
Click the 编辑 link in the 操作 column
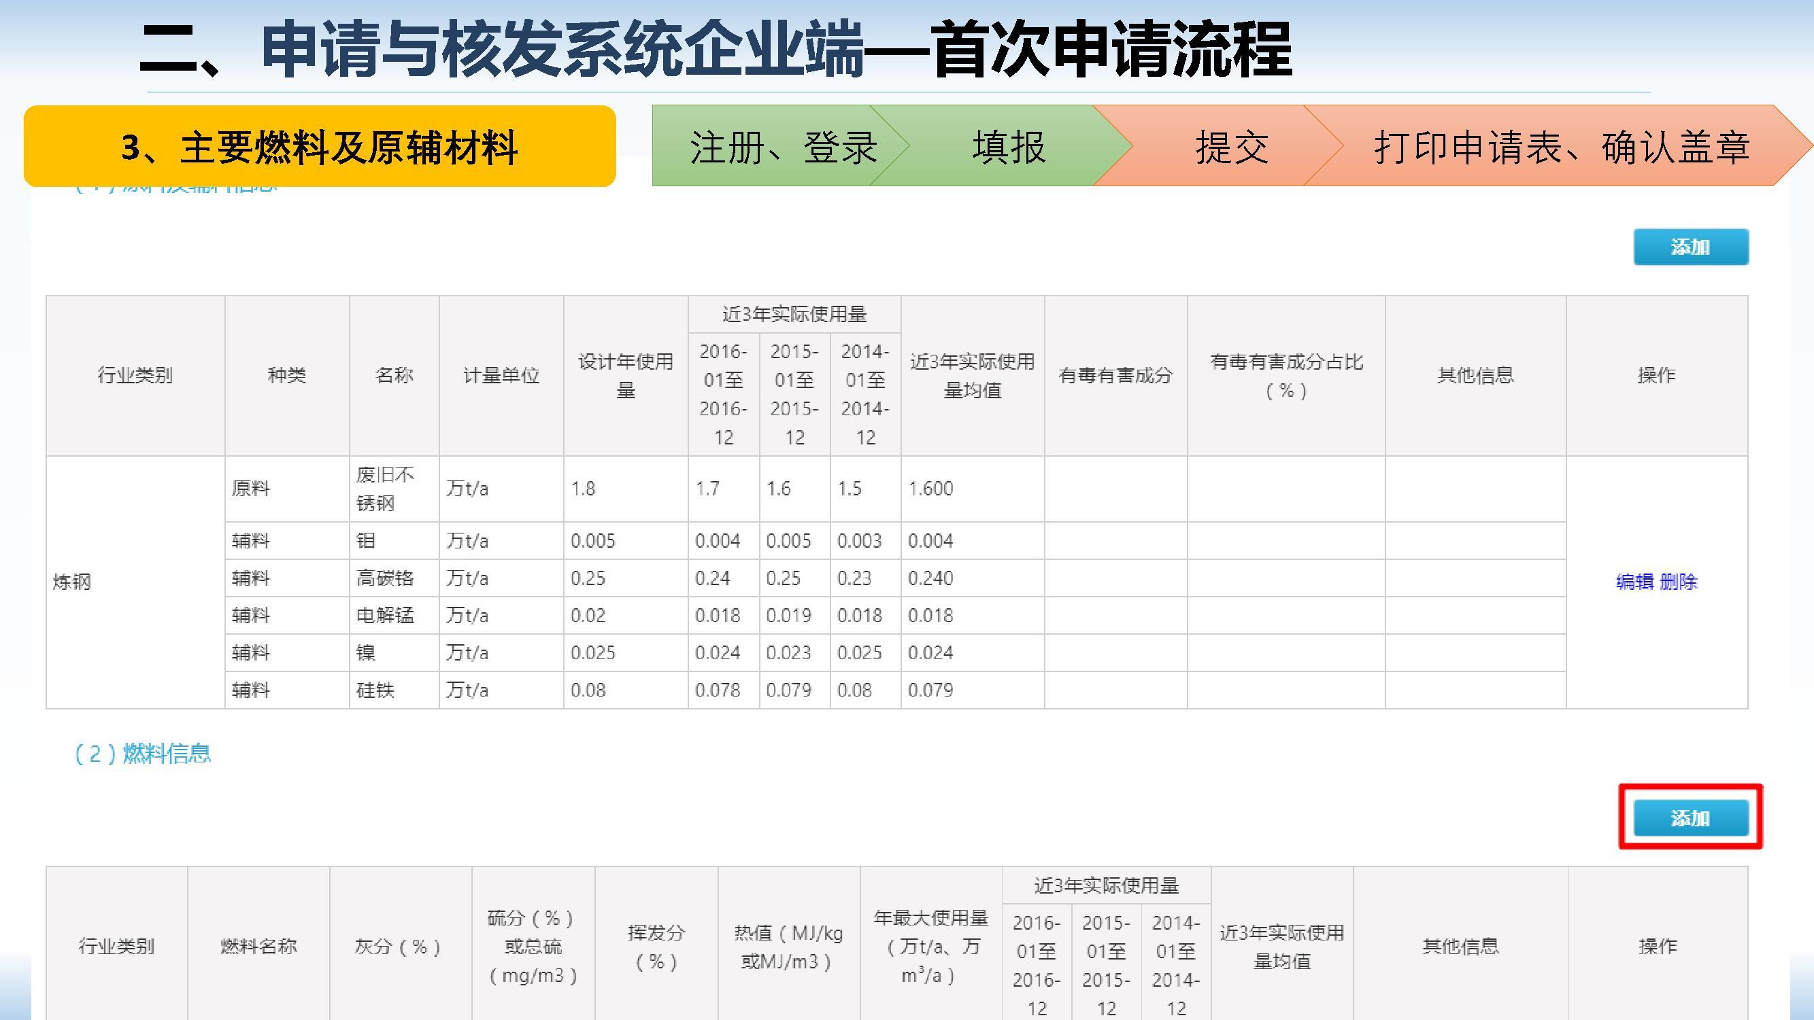[1634, 582]
